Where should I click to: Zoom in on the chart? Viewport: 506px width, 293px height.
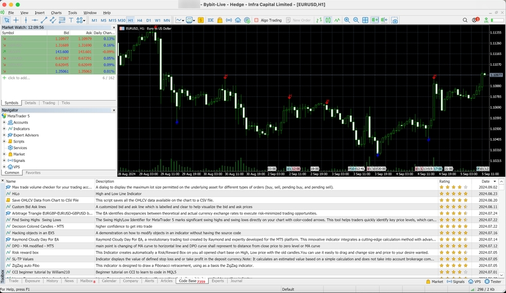(x=347, y=20)
